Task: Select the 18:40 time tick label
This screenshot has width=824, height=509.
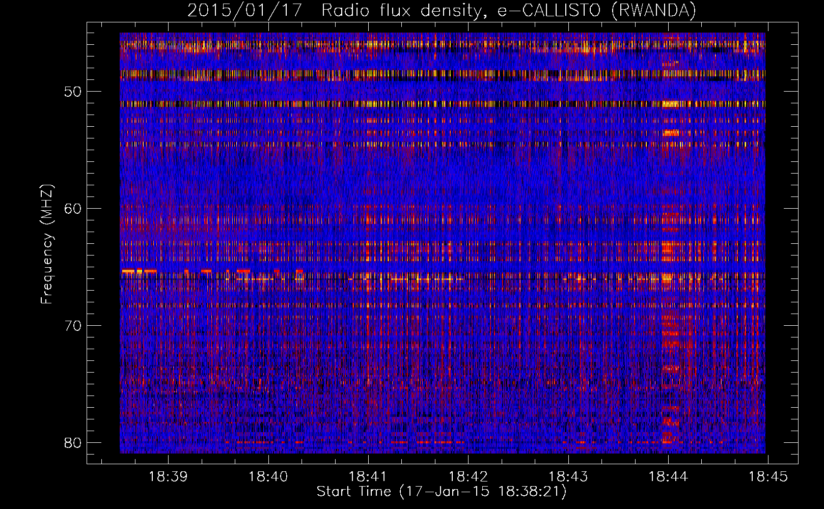Action: coord(268,477)
